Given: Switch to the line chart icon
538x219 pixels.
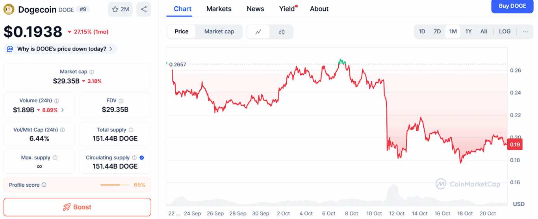Looking at the screenshot, I should 258,32.
